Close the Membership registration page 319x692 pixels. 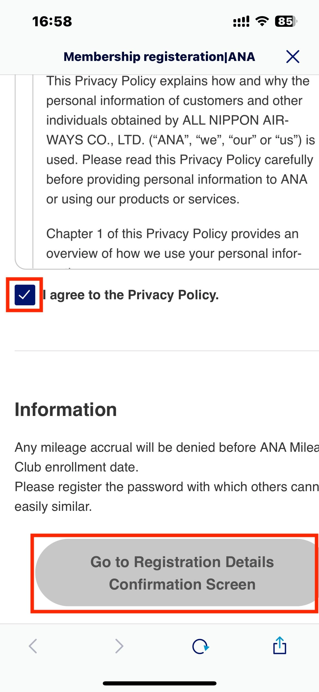[293, 57]
